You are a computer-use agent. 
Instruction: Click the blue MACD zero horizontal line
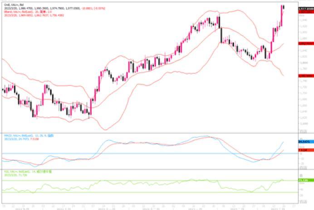pos(136,154)
